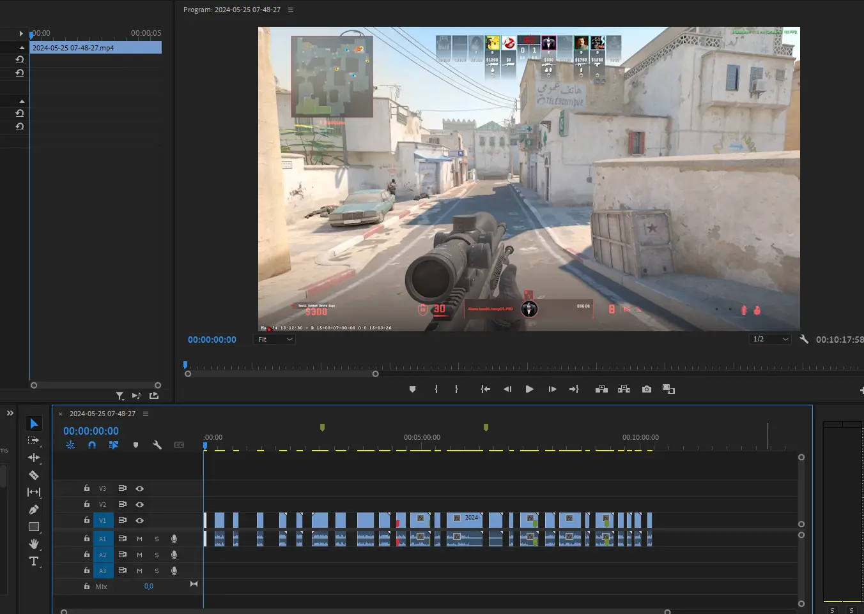Export a frame with the camera icon
The image size is (864, 614).
(647, 389)
